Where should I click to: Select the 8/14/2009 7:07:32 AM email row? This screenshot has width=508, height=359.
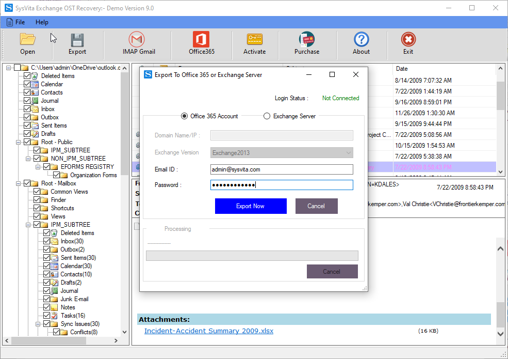423,81
